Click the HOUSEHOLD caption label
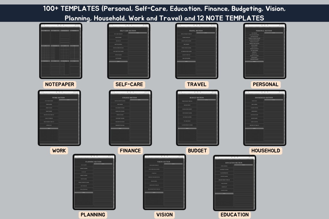329x219 pixels. [266, 150]
